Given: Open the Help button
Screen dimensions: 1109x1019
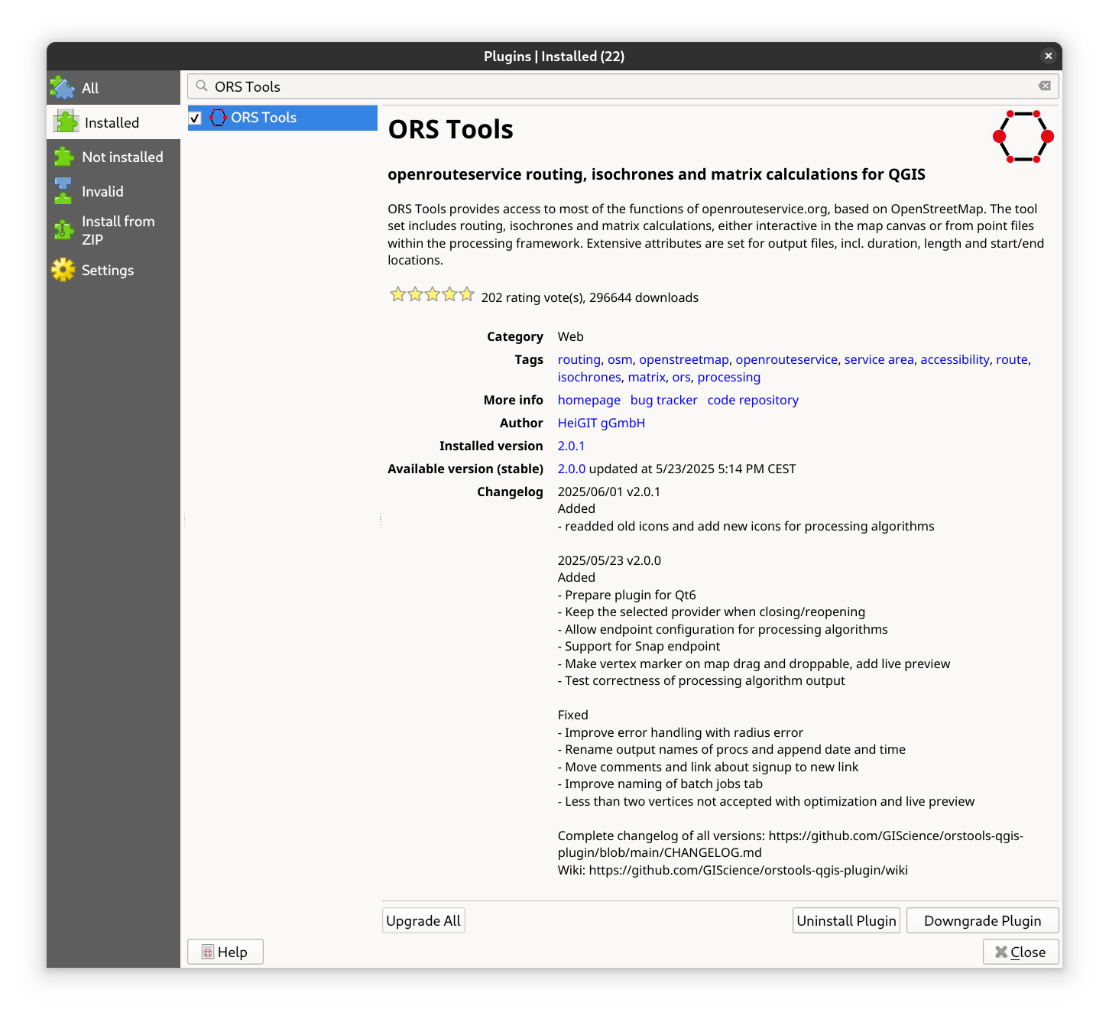Looking at the screenshot, I should [x=225, y=952].
